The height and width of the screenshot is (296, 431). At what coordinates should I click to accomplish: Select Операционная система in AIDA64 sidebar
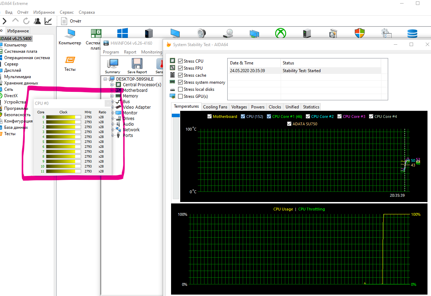(x=27, y=58)
